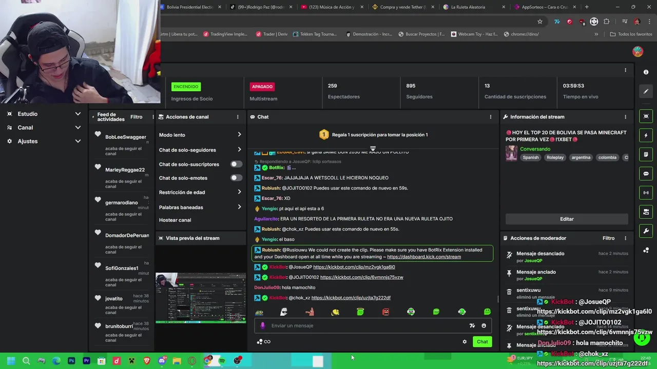Image resolution: width=657 pixels, height=369 pixels.
Task: Insert the red angry face emote
Action: [x=385, y=312]
